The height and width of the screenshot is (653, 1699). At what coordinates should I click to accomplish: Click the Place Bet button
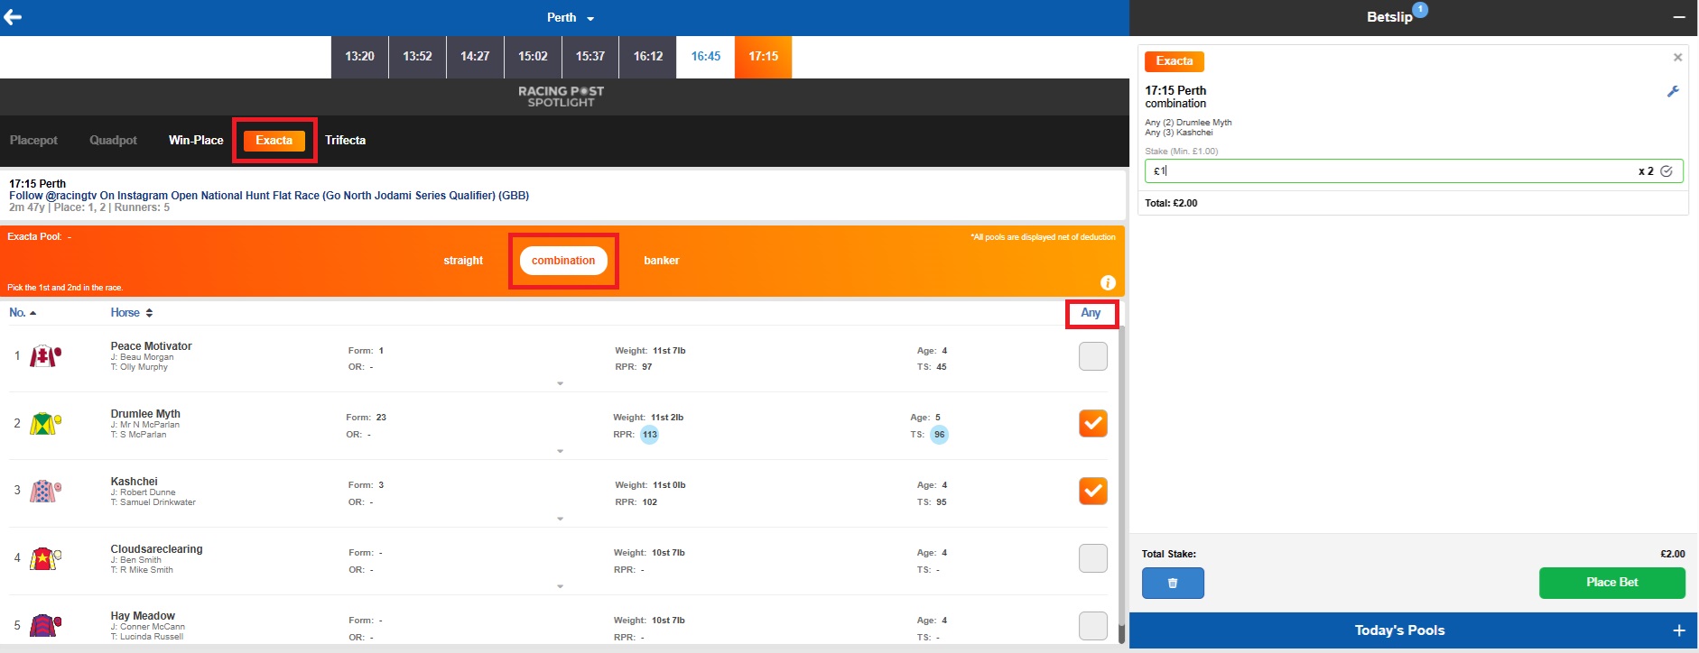coord(1611,583)
